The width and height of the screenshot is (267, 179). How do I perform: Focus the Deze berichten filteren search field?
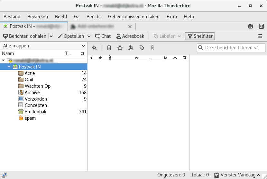click(231, 48)
